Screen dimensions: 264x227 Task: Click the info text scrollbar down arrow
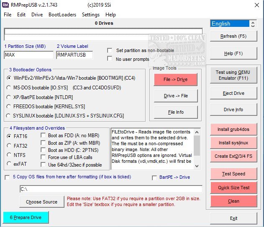(197, 166)
